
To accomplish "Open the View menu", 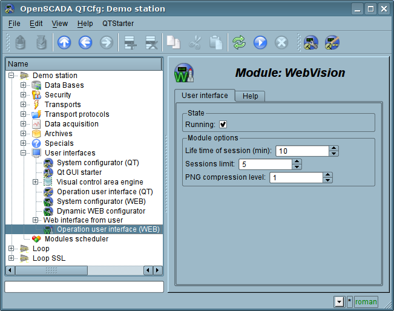I will [x=59, y=24].
